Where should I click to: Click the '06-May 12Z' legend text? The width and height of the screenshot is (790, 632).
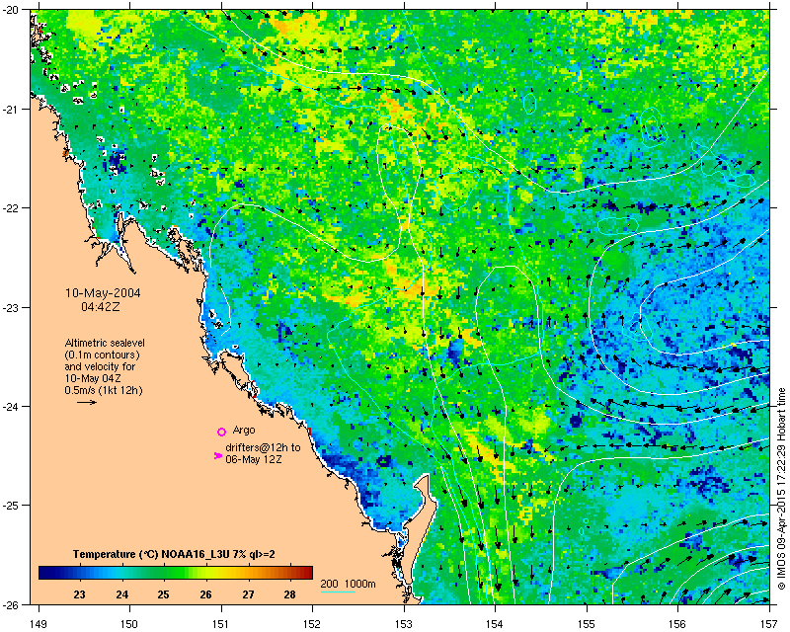pyautogui.click(x=254, y=459)
